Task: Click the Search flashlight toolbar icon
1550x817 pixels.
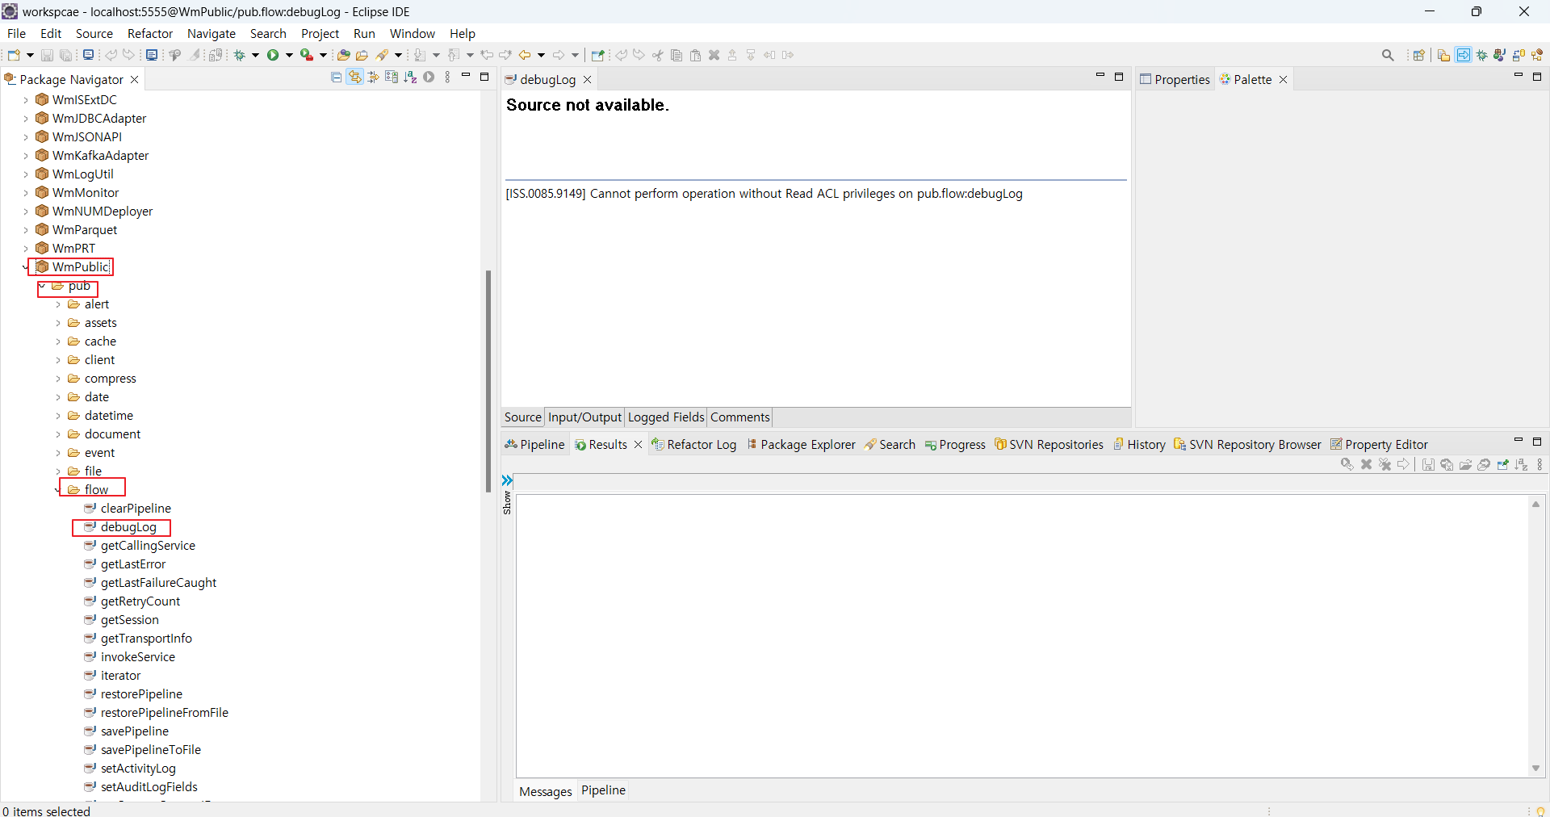Action: pyautogui.click(x=383, y=55)
